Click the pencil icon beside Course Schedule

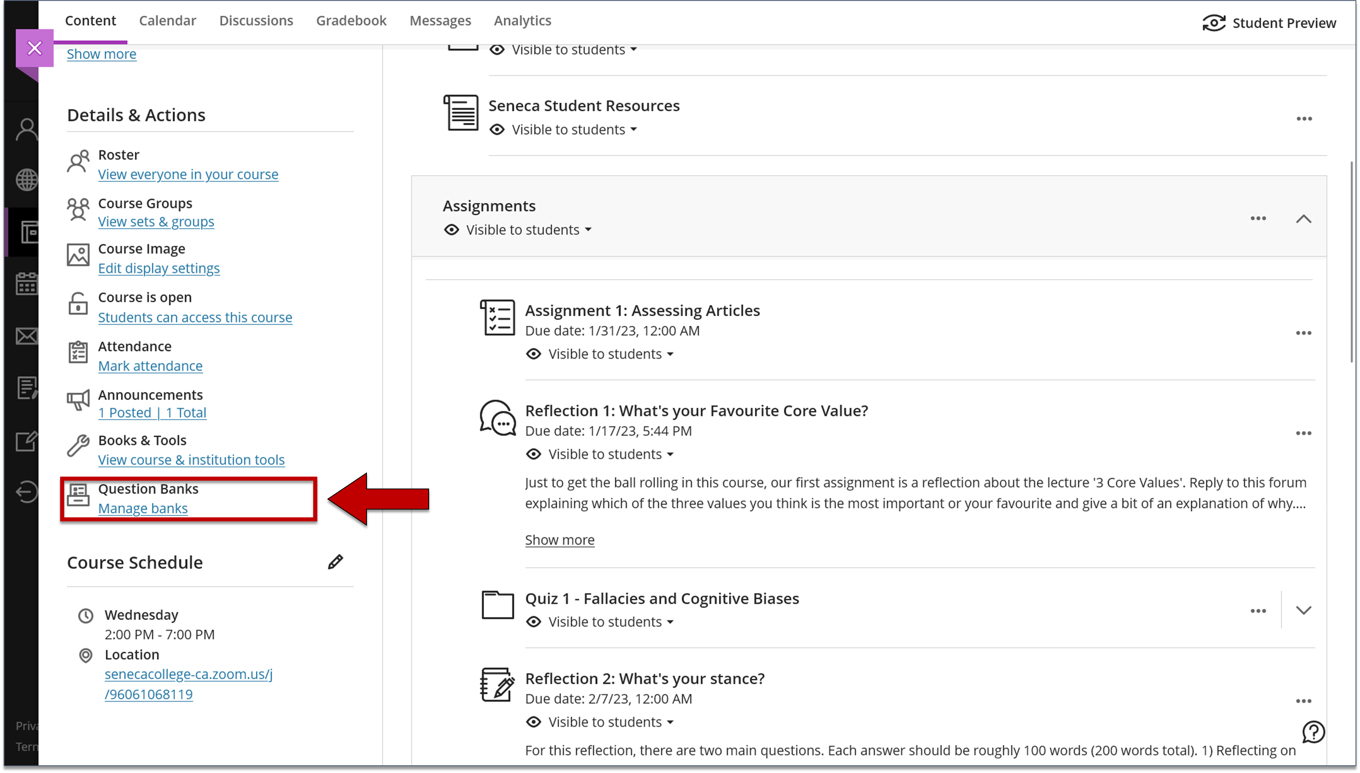coord(336,562)
